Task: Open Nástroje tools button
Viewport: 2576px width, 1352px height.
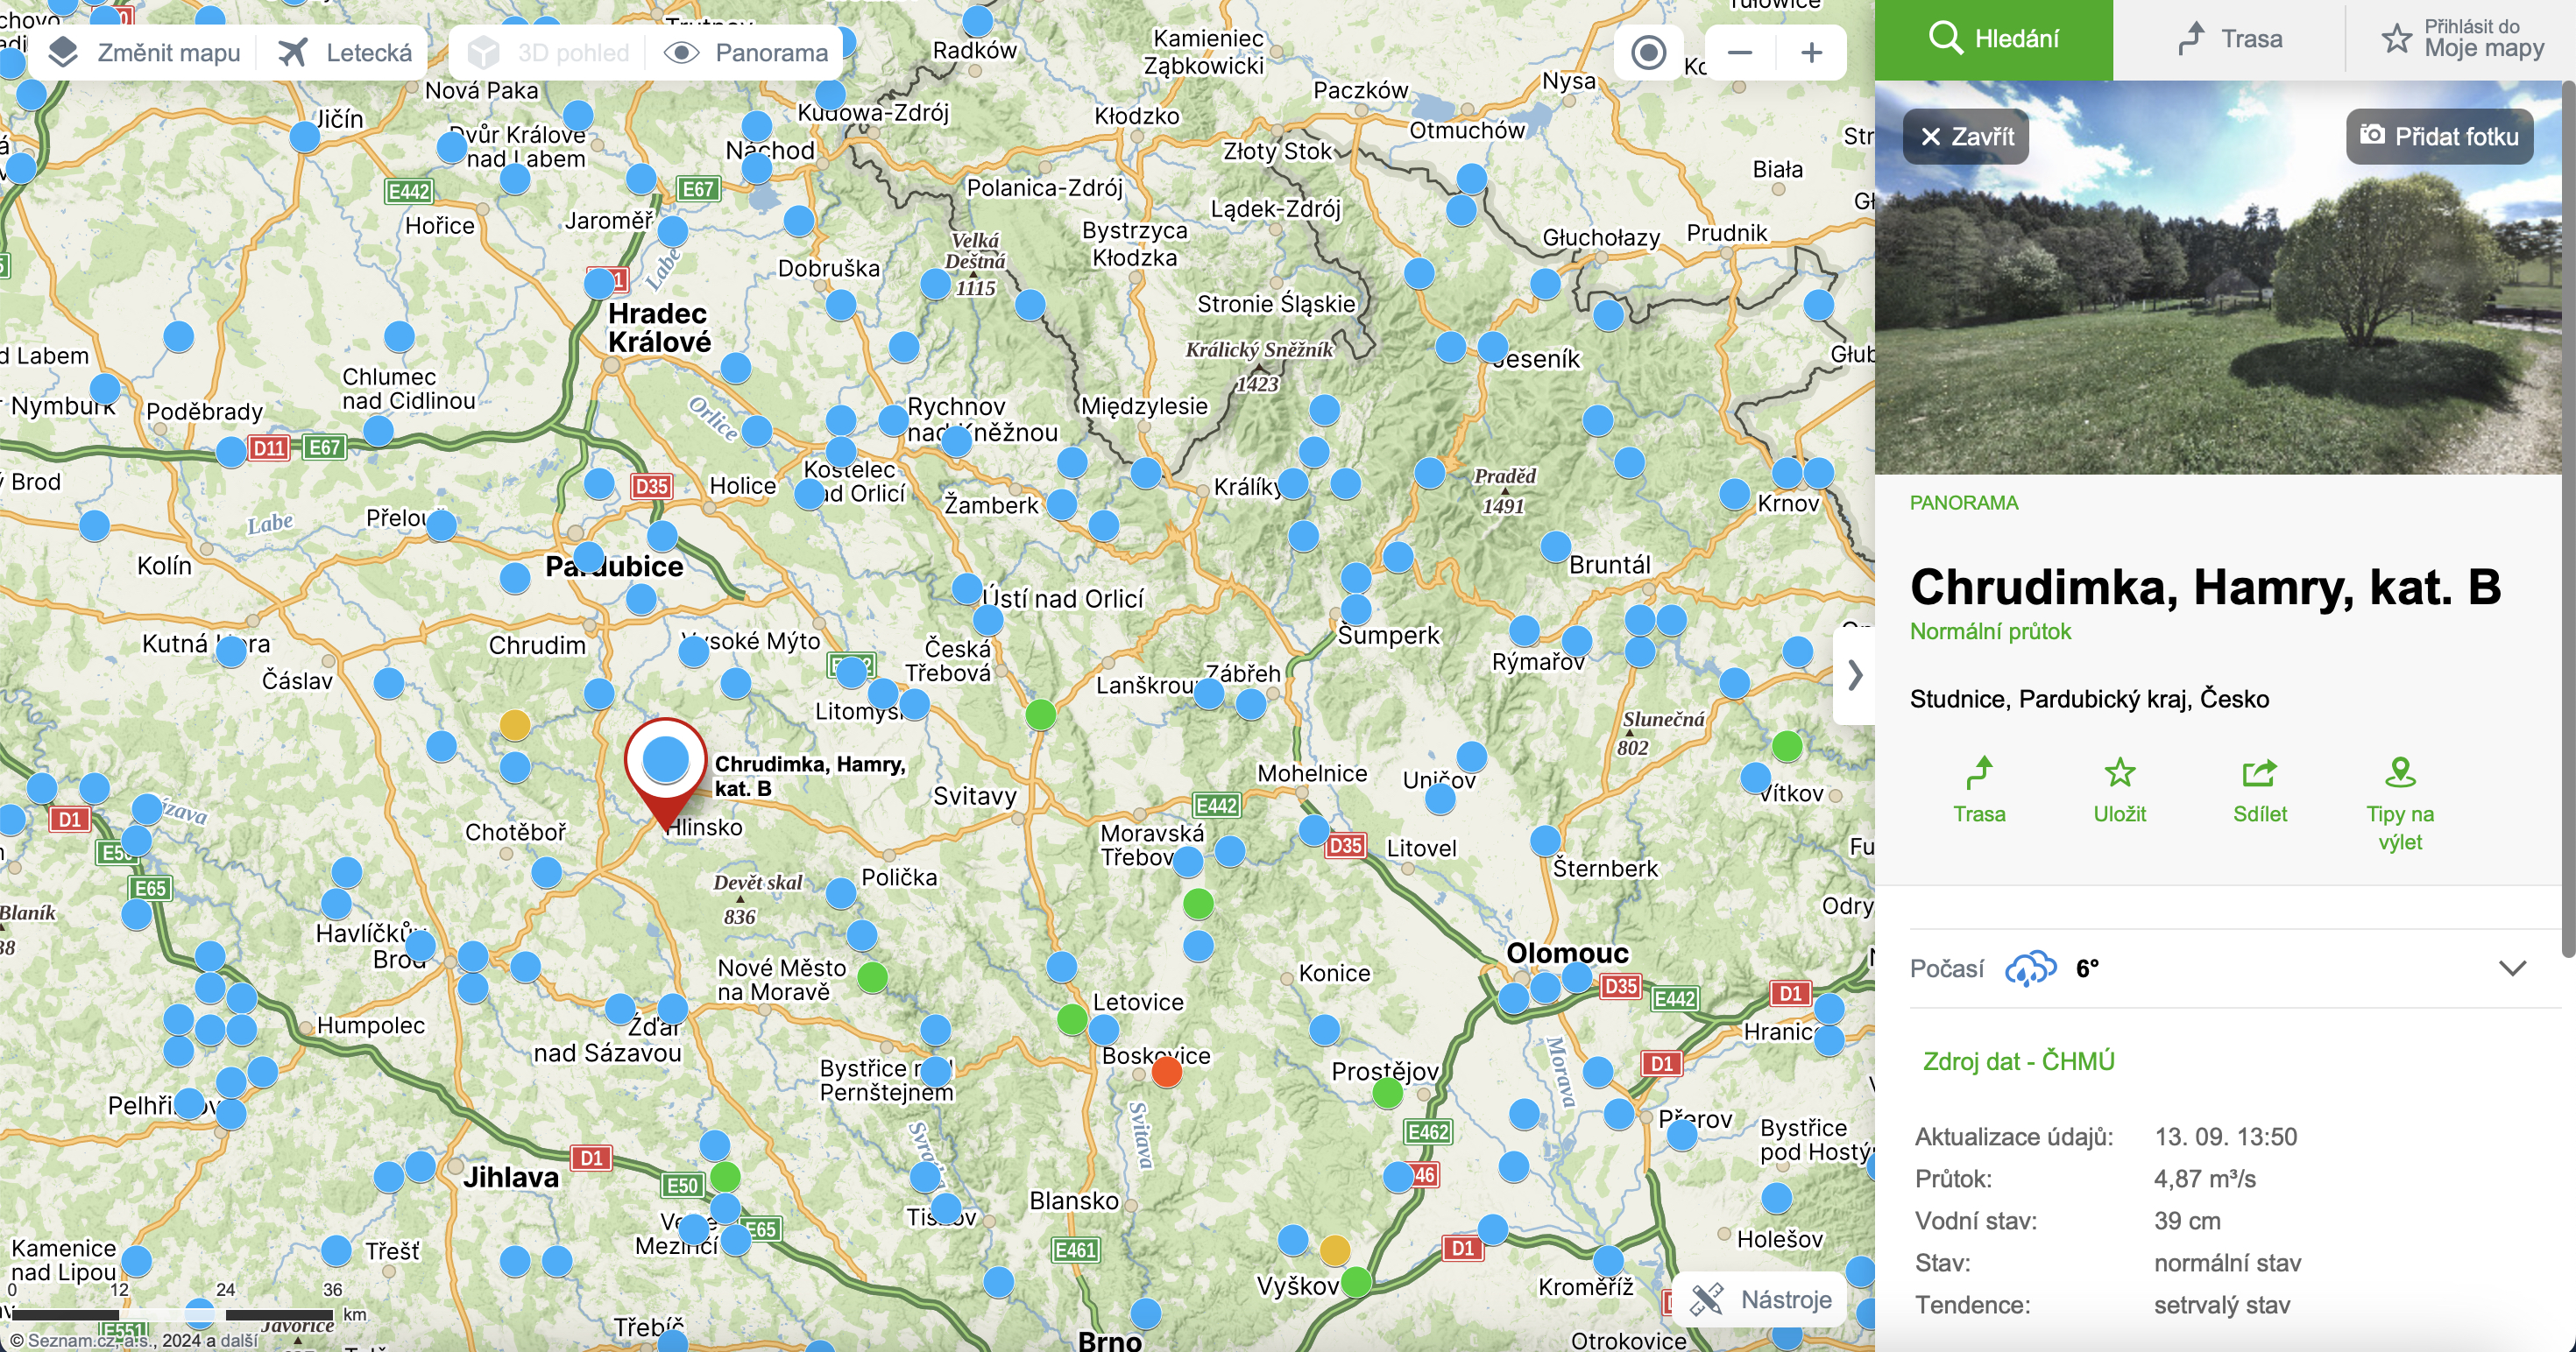Action: tap(1761, 1299)
